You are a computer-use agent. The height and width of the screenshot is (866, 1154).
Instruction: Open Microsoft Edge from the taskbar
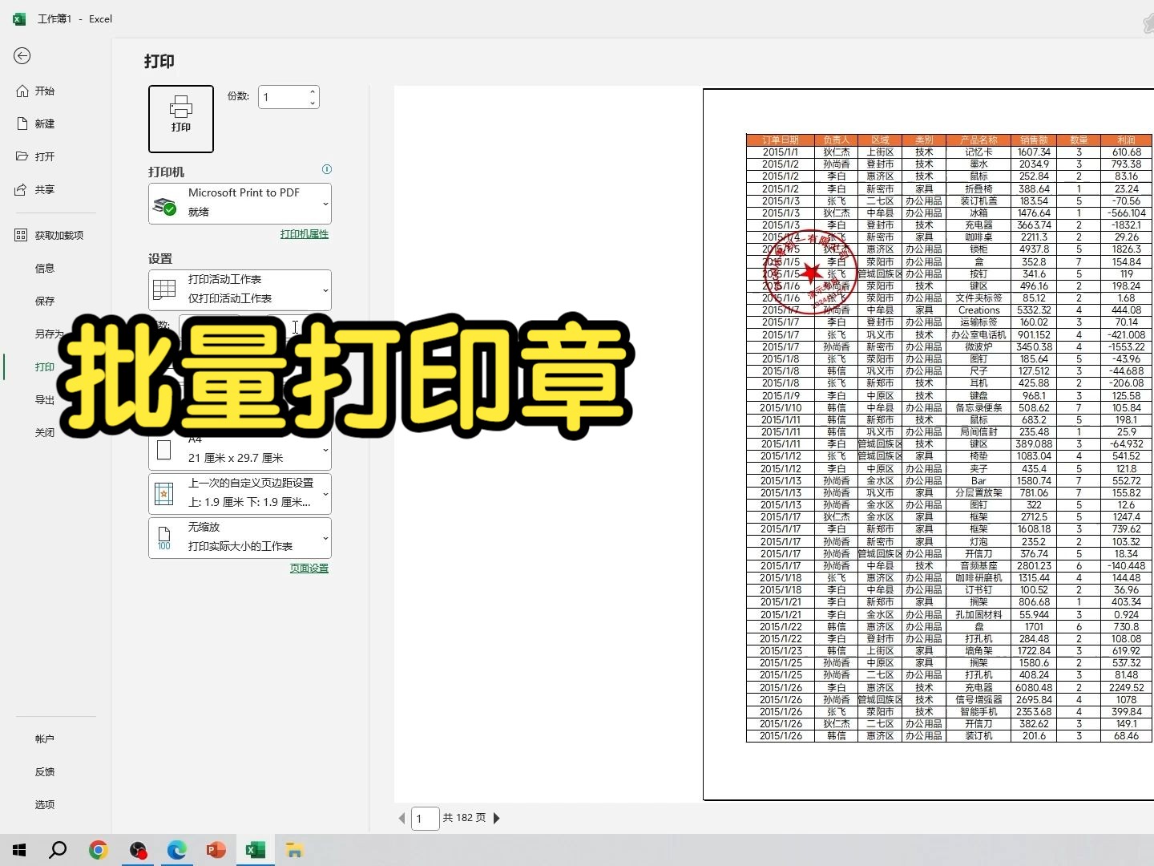[x=176, y=850]
